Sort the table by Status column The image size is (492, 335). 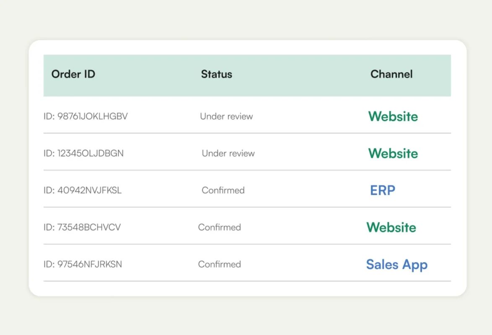[216, 74]
